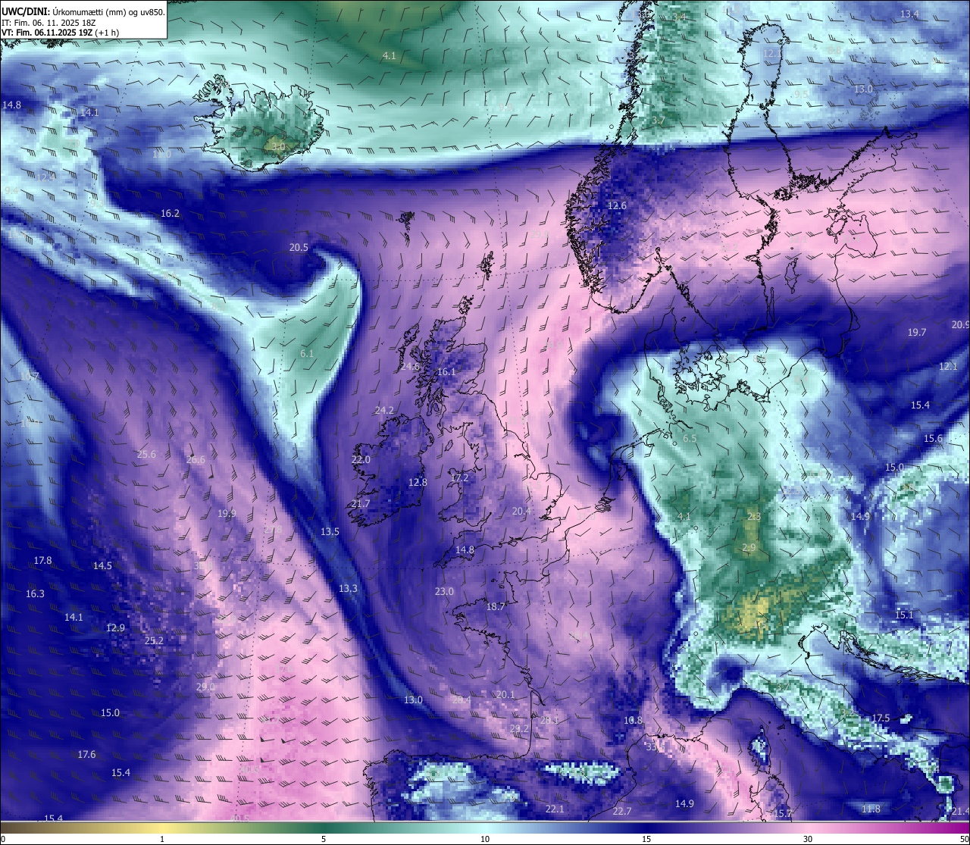Click the 16.1 value over Scotland
This screenshot has height=845, width=970.
point(447,372)
